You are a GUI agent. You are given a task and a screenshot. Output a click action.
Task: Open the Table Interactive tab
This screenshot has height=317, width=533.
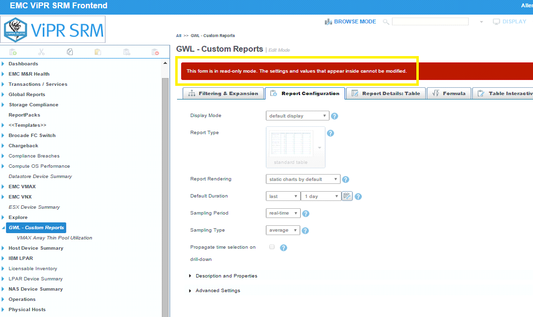click(503, 94)
